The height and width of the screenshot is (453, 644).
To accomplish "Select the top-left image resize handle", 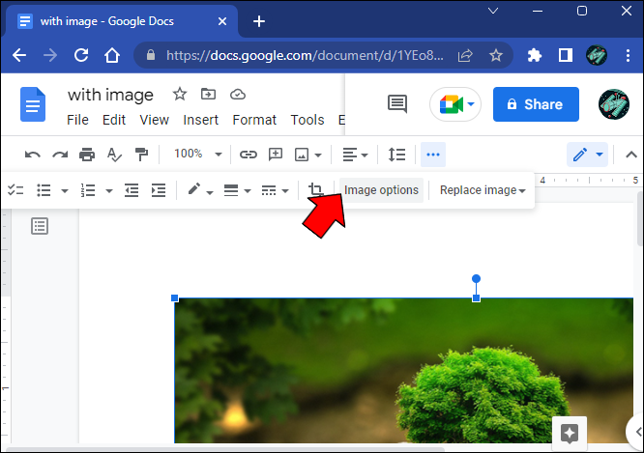I will 175,297.
